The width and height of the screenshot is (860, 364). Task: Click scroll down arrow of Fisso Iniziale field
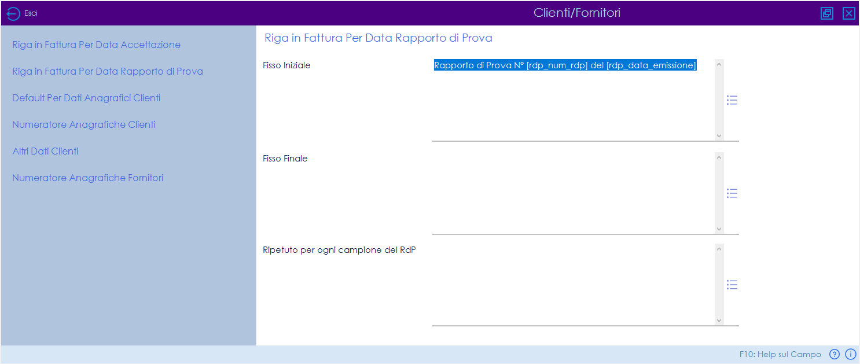719,136
